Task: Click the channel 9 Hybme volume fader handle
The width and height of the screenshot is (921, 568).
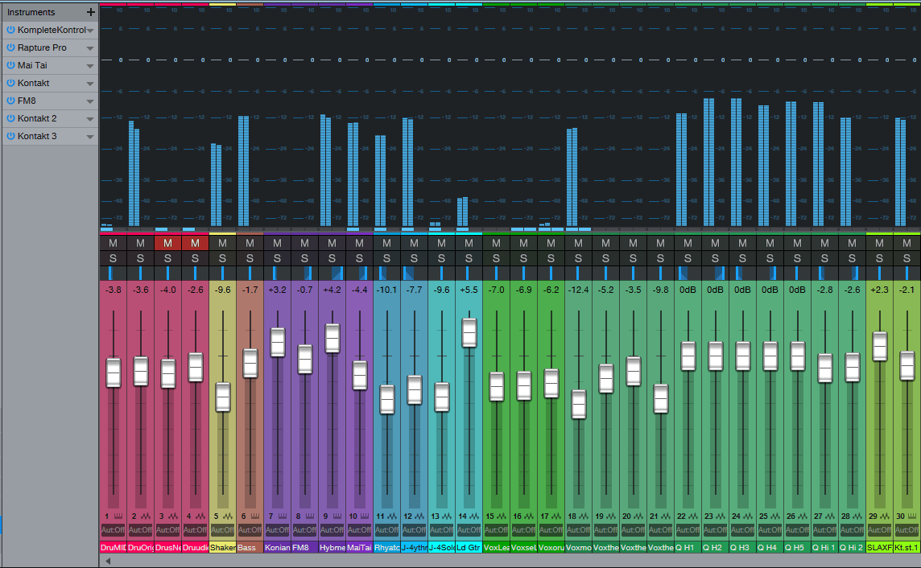Action: tap(332, 338)
